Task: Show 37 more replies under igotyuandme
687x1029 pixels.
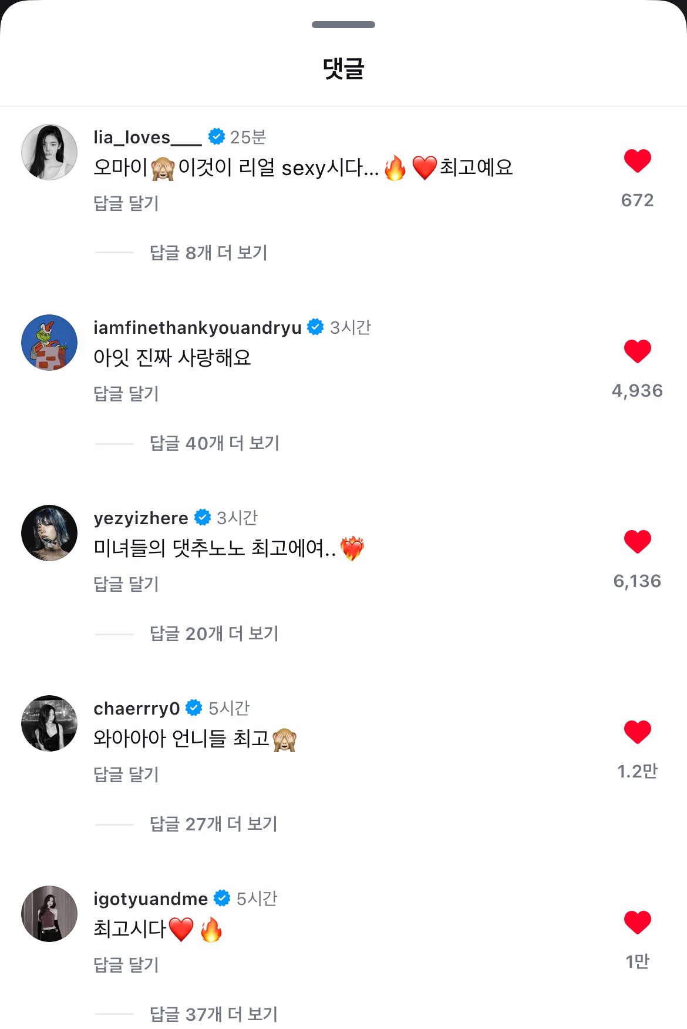Action: click(213, 1014)
